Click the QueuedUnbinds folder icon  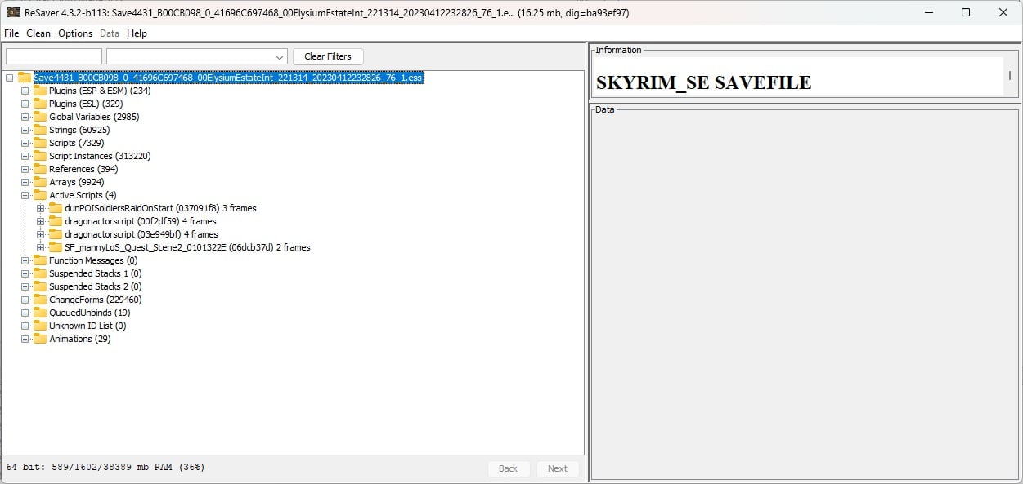coord(39,313)
